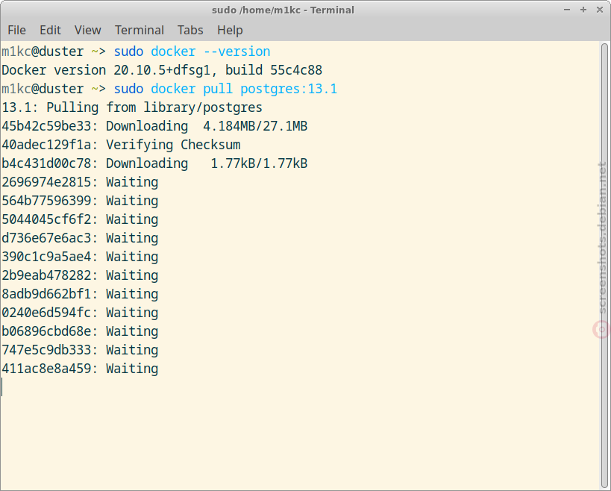
Task: Click layer line 747e5c9db333 Waiting
Action: [80, 350]
